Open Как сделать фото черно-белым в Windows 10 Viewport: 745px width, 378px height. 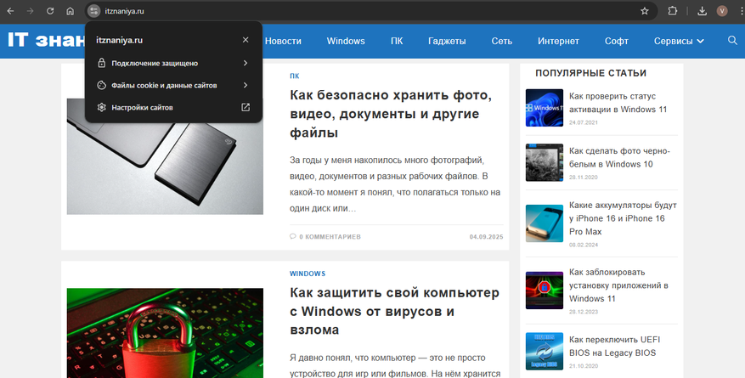pyautogui.click(x=619, y=158)
